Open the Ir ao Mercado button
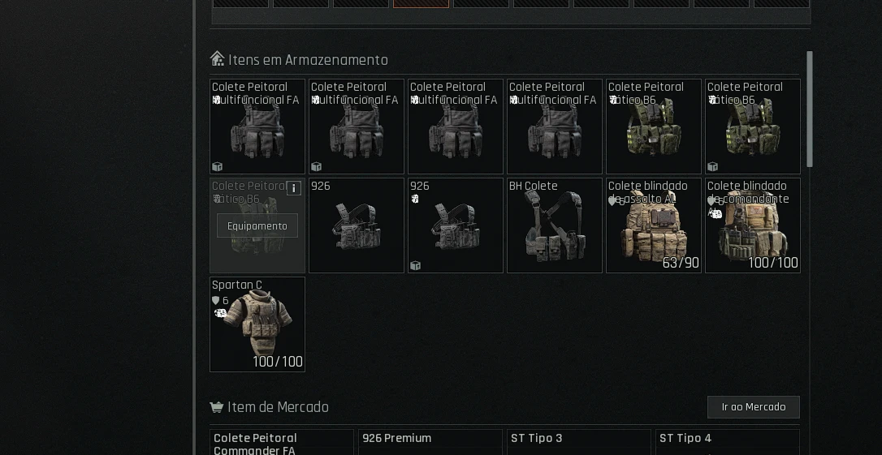The height and width of the screenshot is (455, 882). [753, 407]
